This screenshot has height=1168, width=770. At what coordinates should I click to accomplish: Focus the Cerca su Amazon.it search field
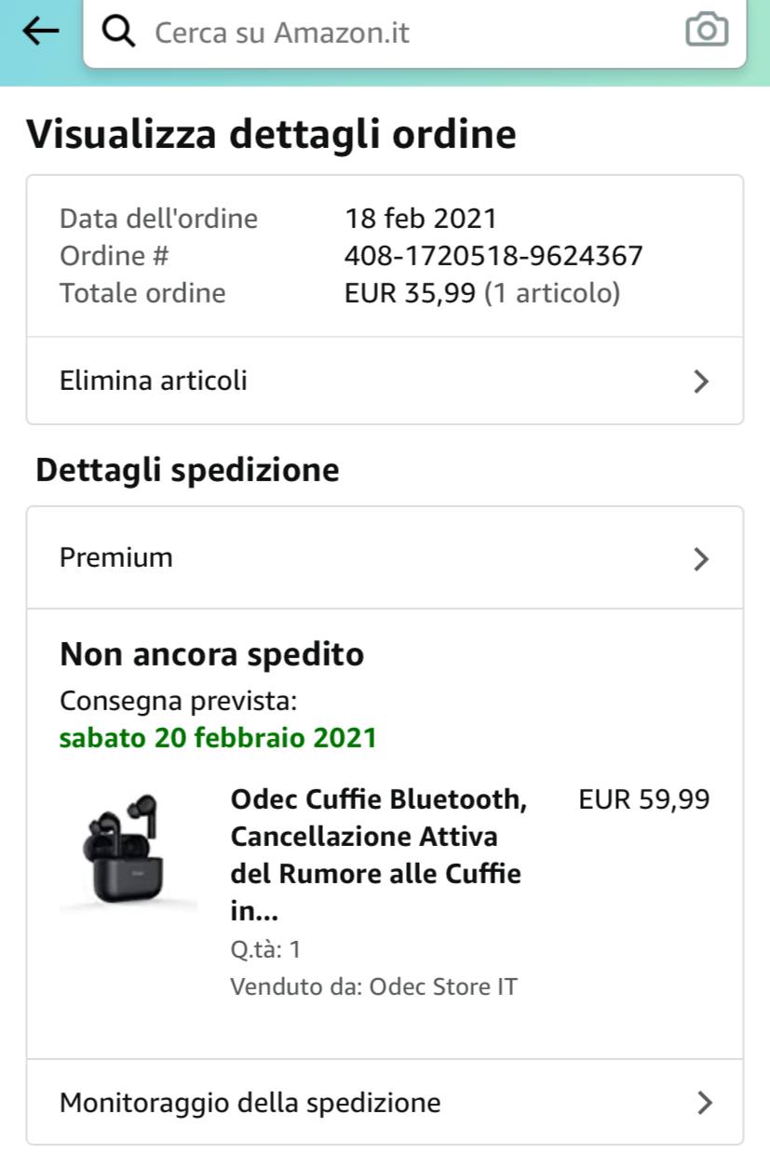coord(414,32)
